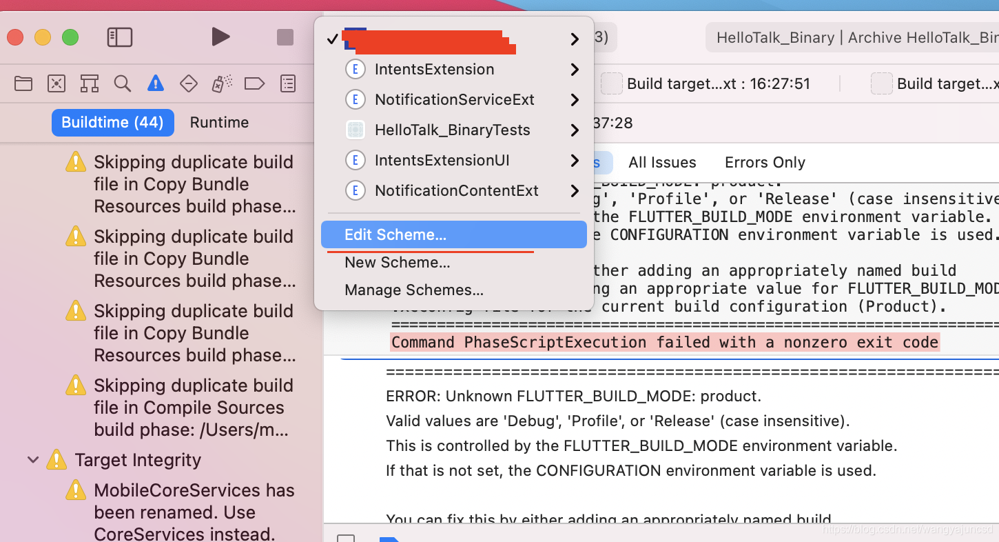Stop the running task
The width and height of the screenshot is (999, 542).
coord(285,37)
